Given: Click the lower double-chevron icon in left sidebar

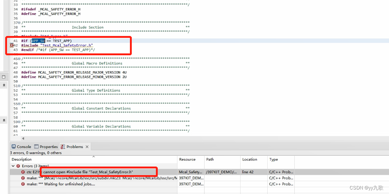Looking at the screenshot, I should 4,120.
